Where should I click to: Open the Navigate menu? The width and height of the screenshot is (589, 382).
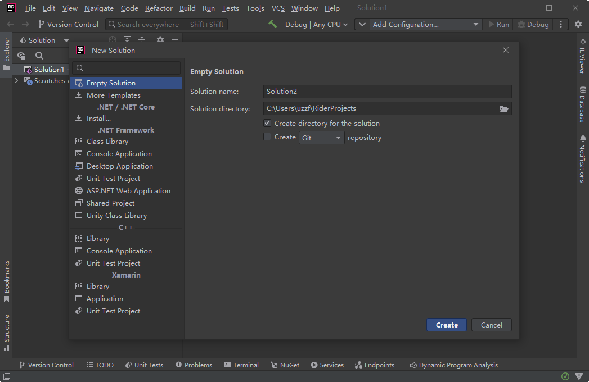pyautogui.click(x=99, y=8)
